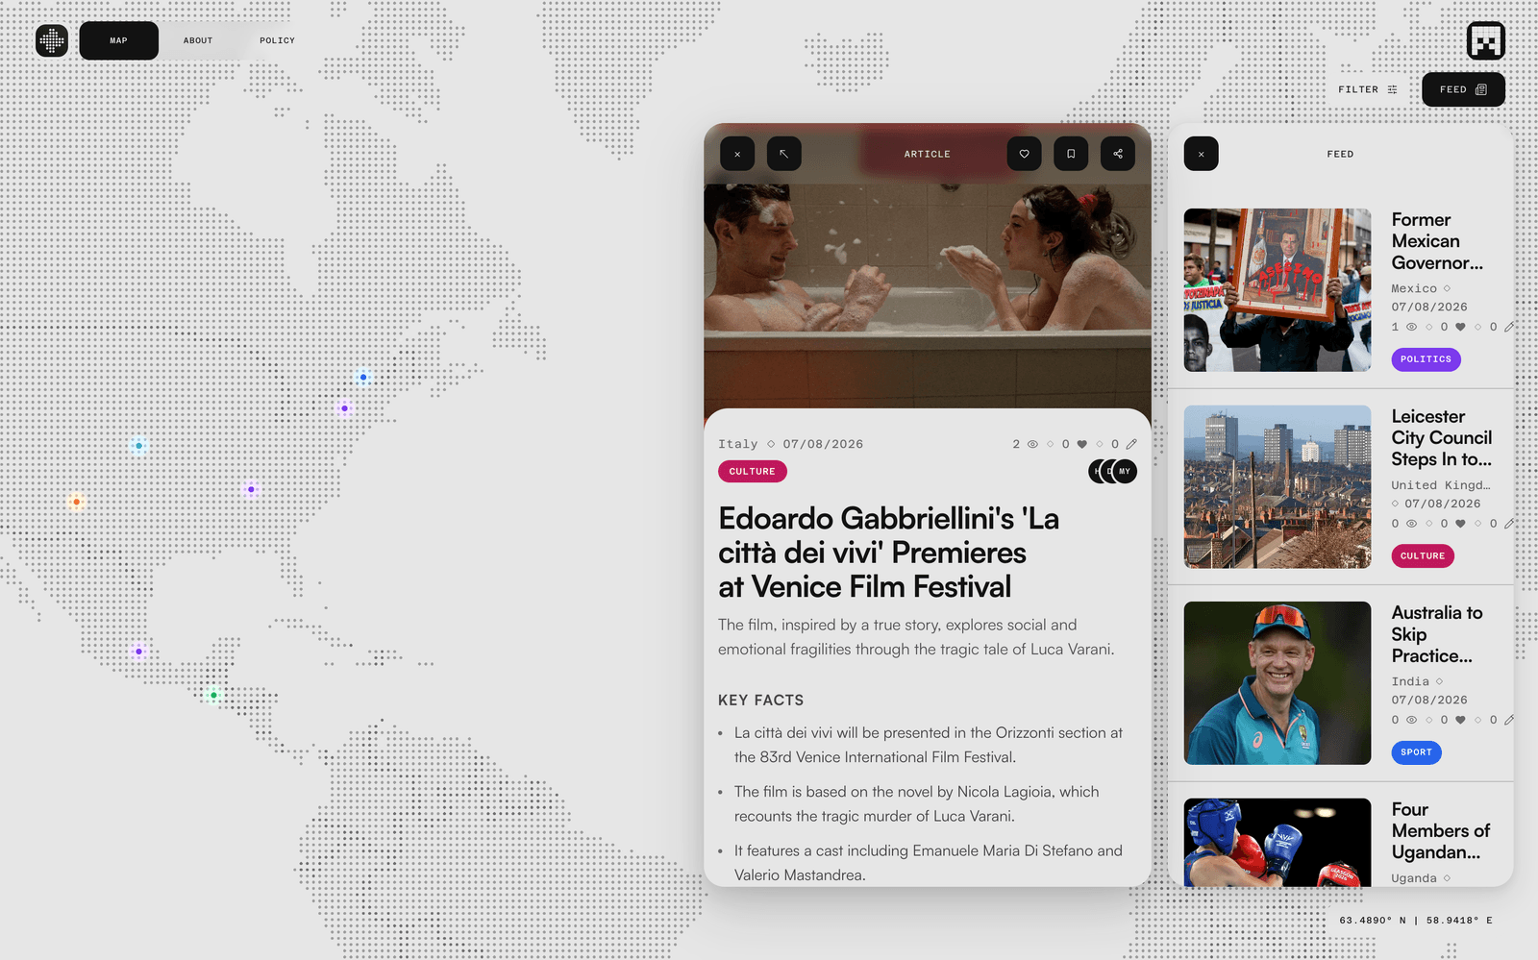Click the heart icon on the Australia card

[x=1460, y=720]
